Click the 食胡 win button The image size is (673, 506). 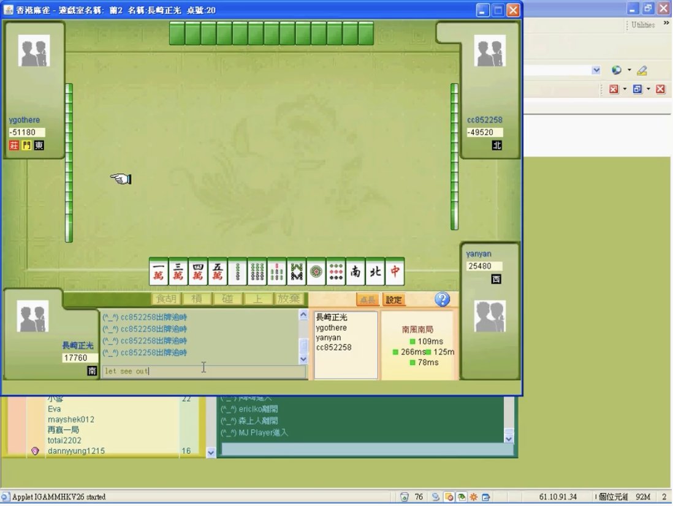(167, 299)
